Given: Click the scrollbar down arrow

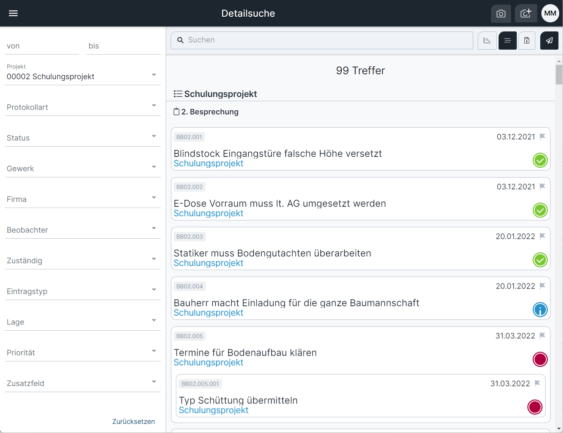Looking at the screenshot, I should pos(559,429).
